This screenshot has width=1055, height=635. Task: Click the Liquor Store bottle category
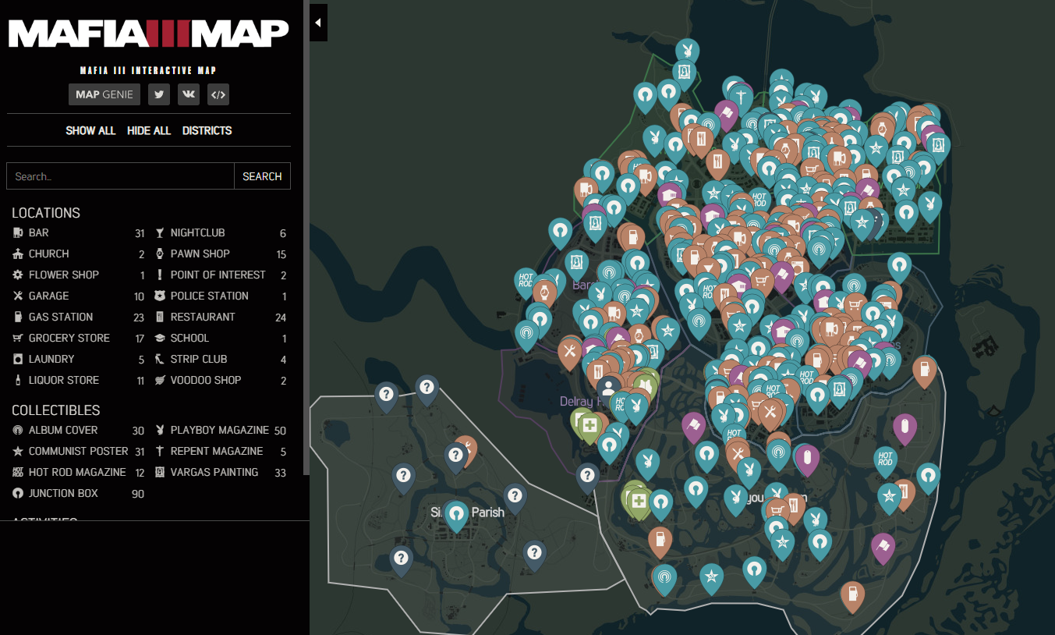(79, 380)
